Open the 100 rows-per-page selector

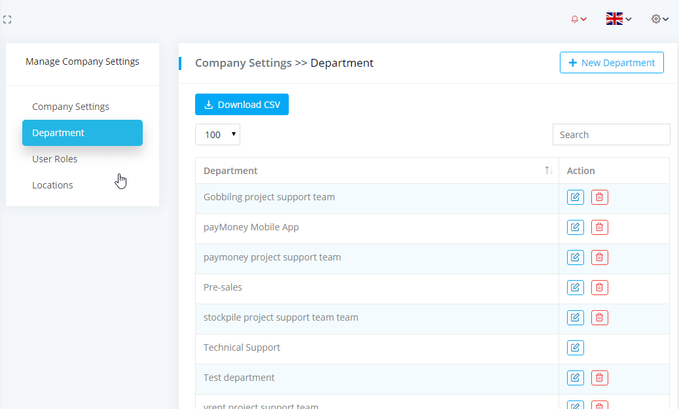[x=217, y=135]
